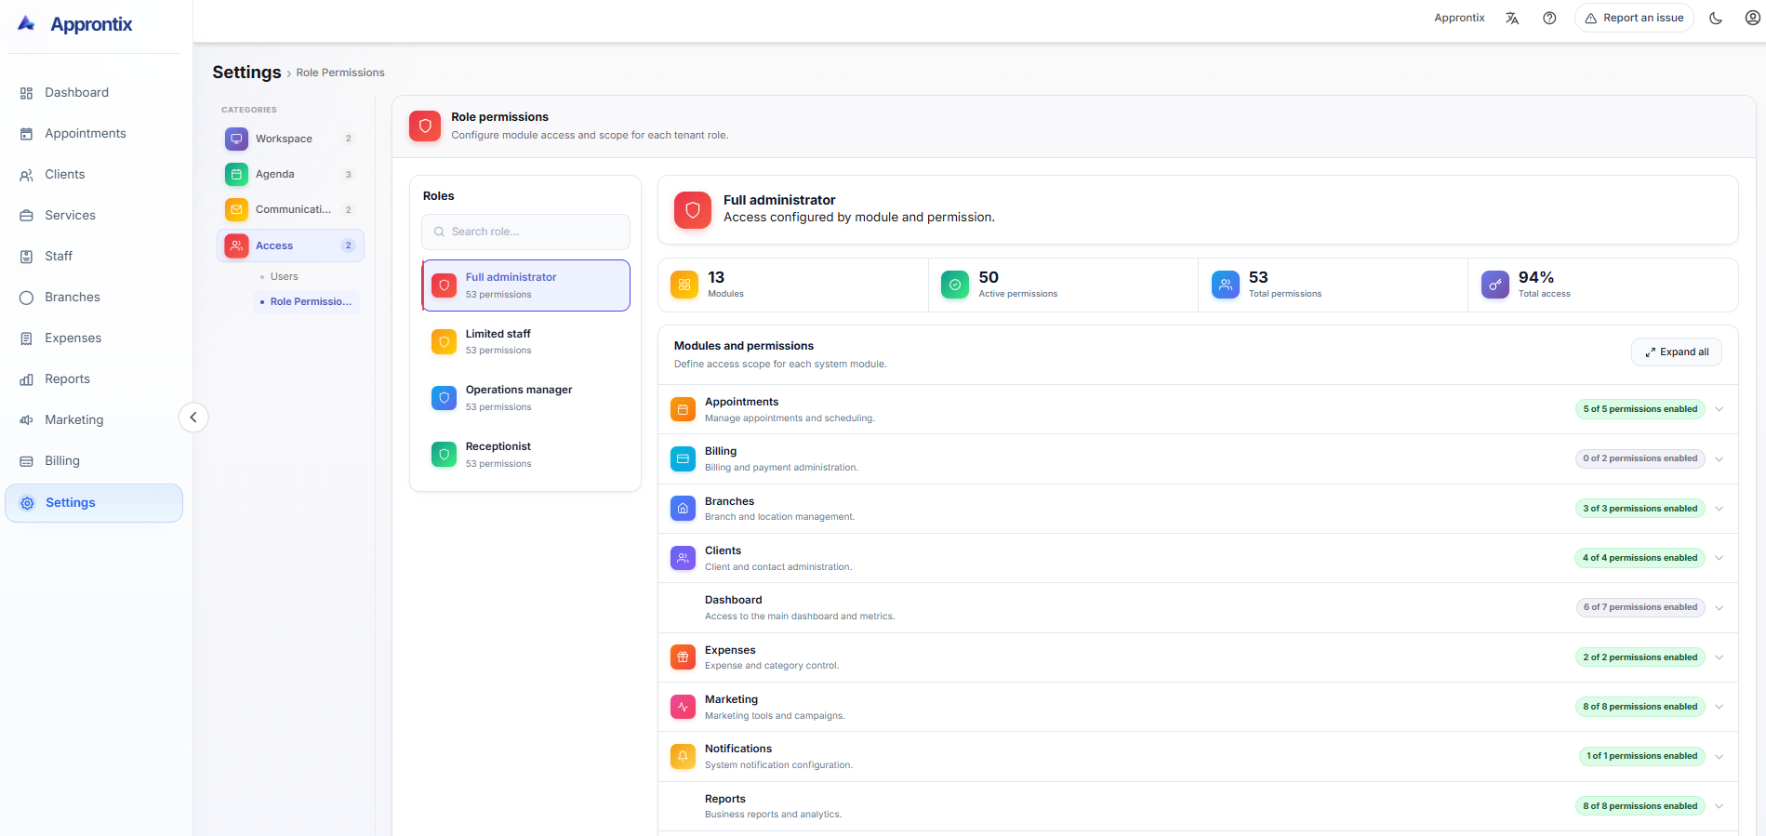Click the Branches module building icon
Image resolution: width=1766 pixels, height=836 pixels.
coord(683,509)
